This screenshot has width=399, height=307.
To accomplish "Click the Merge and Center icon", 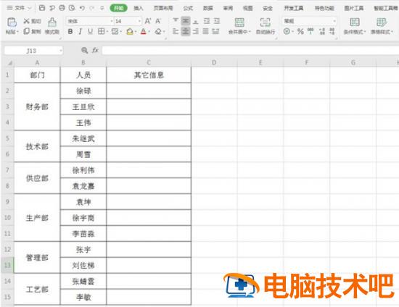I will [x=239, y=22].
